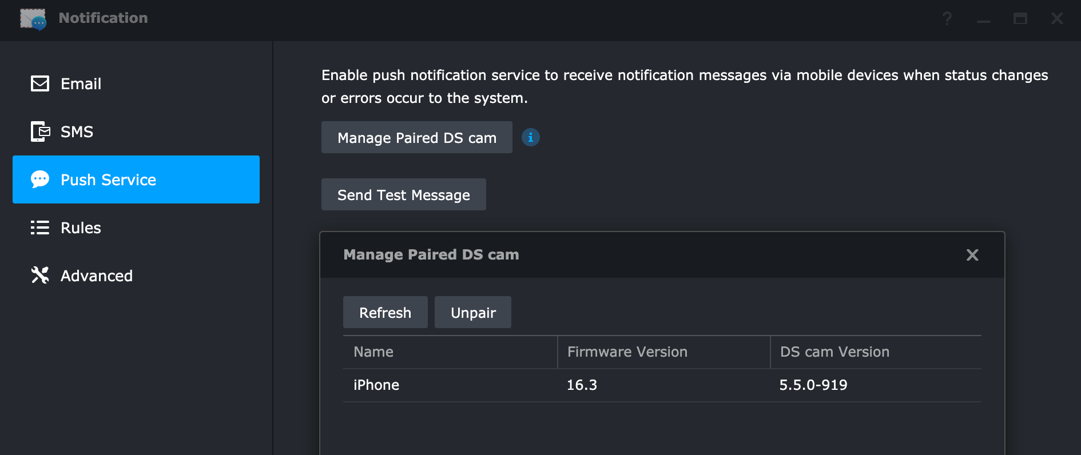This screenshot has width=1081, height=455.
Task: Click the Notification app icon in title bar
Action: [x=33, y=19]
